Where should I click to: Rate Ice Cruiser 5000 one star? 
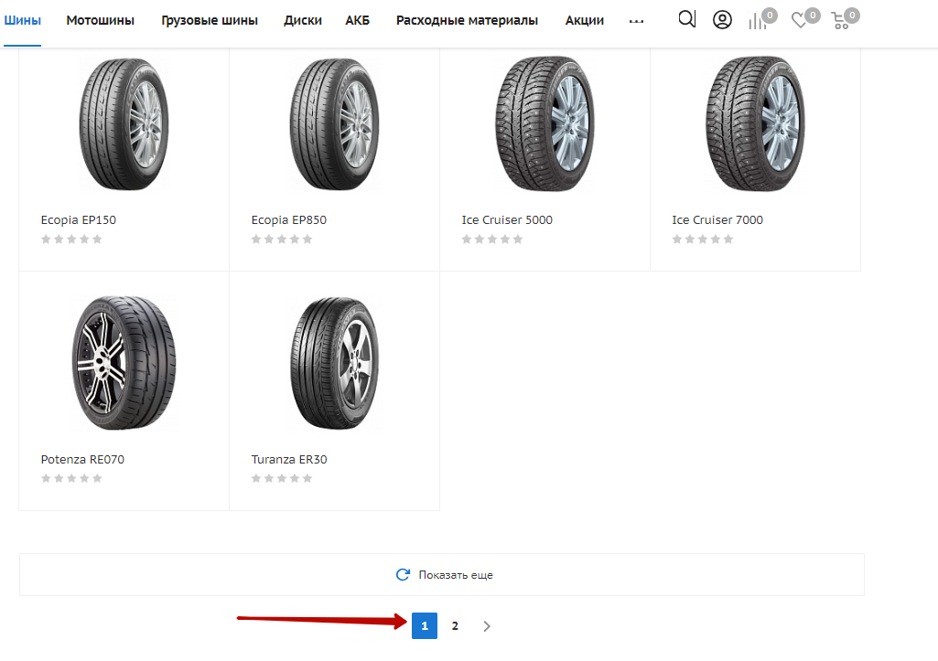click(467, 239)
